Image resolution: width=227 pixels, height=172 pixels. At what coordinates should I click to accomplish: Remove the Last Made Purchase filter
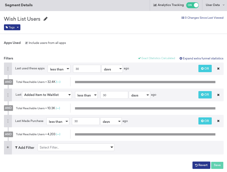[218, 121]
